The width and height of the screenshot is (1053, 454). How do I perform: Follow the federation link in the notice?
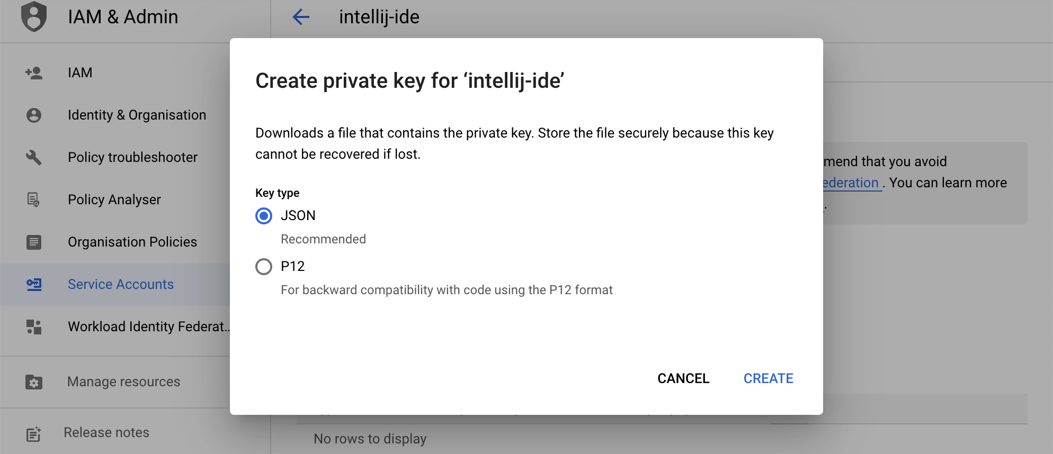[x=852, y=183]
